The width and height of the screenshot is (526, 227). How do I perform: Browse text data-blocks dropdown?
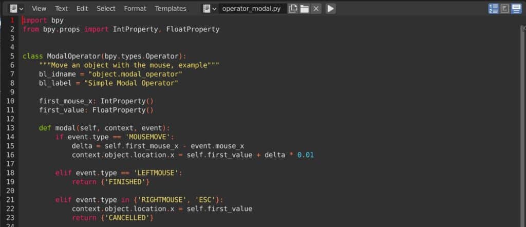click(x=210, y=8)
